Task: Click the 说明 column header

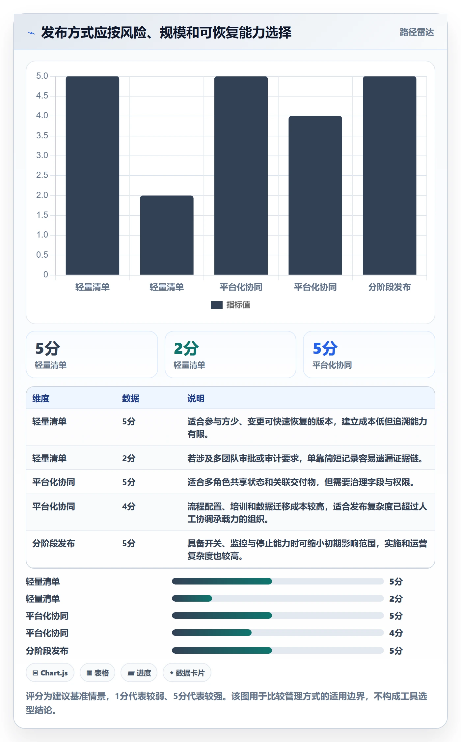Action: pos(196,398)
